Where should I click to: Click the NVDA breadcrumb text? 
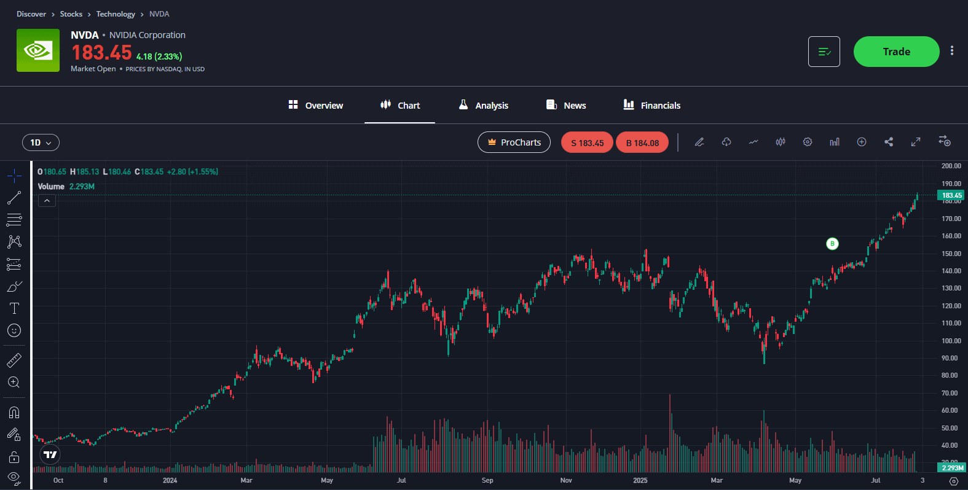pyautogui.click(x=159, y=14)
